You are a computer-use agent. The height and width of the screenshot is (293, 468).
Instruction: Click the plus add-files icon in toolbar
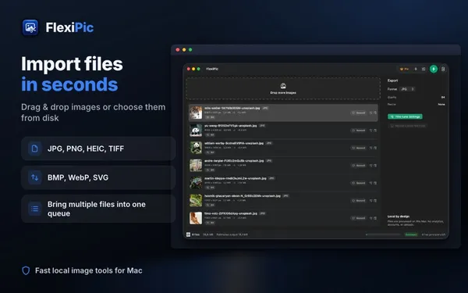(416, 69)
